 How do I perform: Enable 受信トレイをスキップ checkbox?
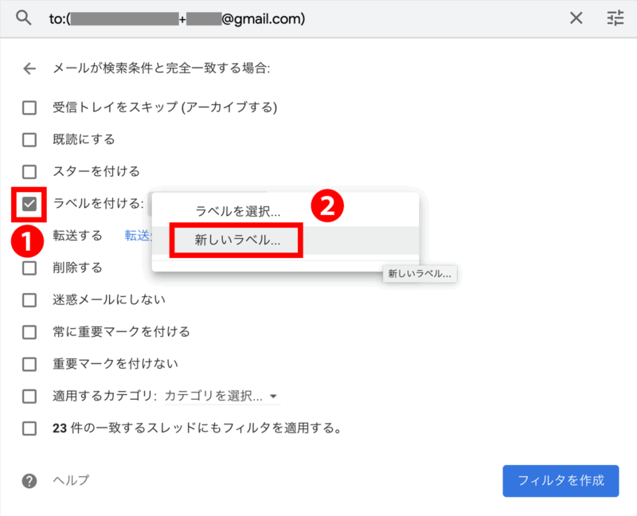pyautogui.click(x=29, y=107)
